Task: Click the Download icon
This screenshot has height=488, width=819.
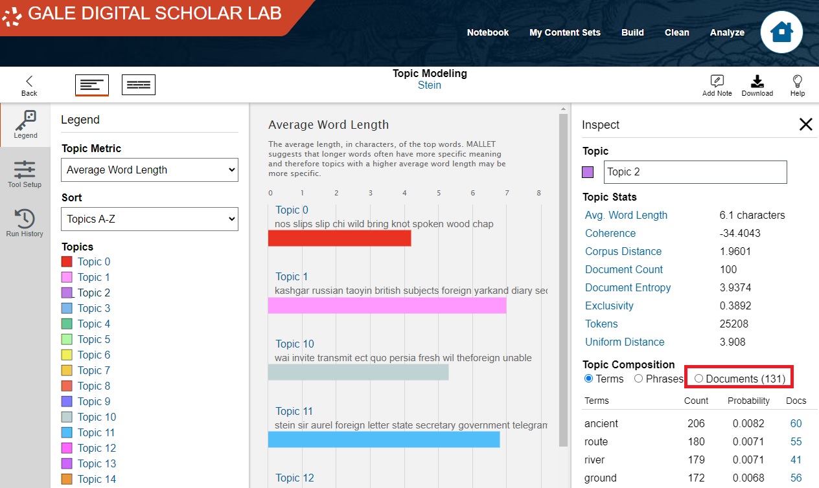Action: coord(757,85)
